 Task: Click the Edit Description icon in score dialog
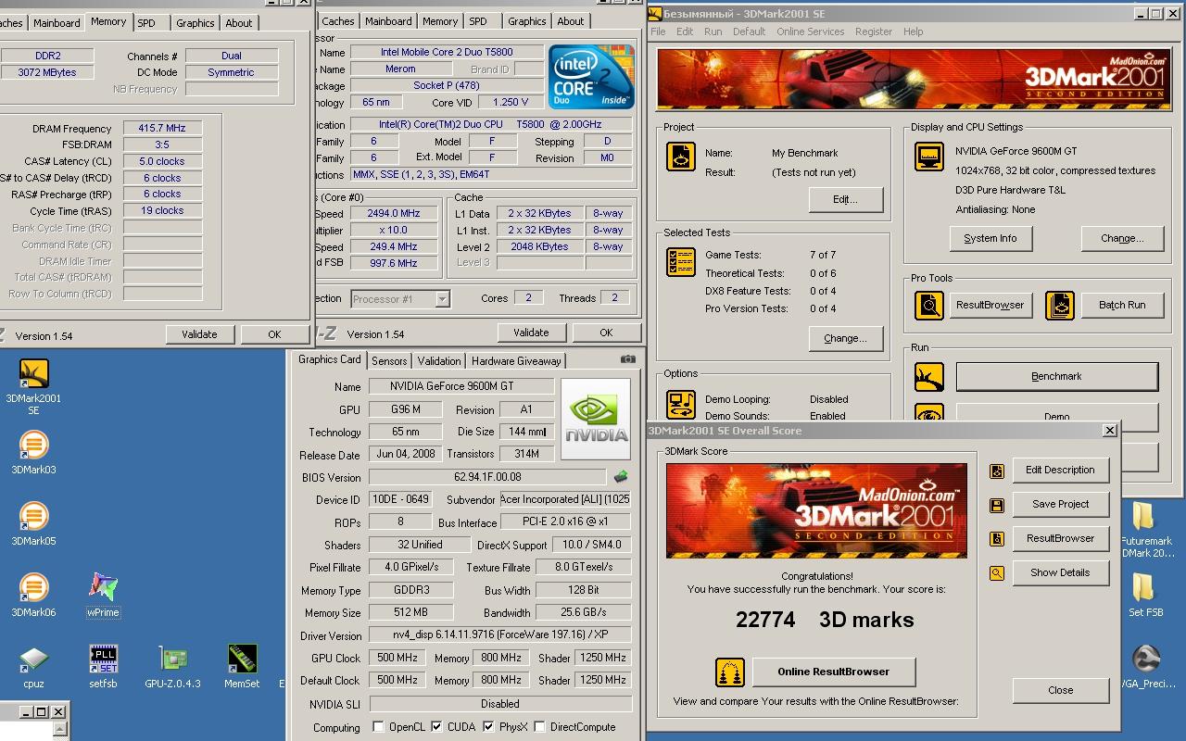point(997,471)
